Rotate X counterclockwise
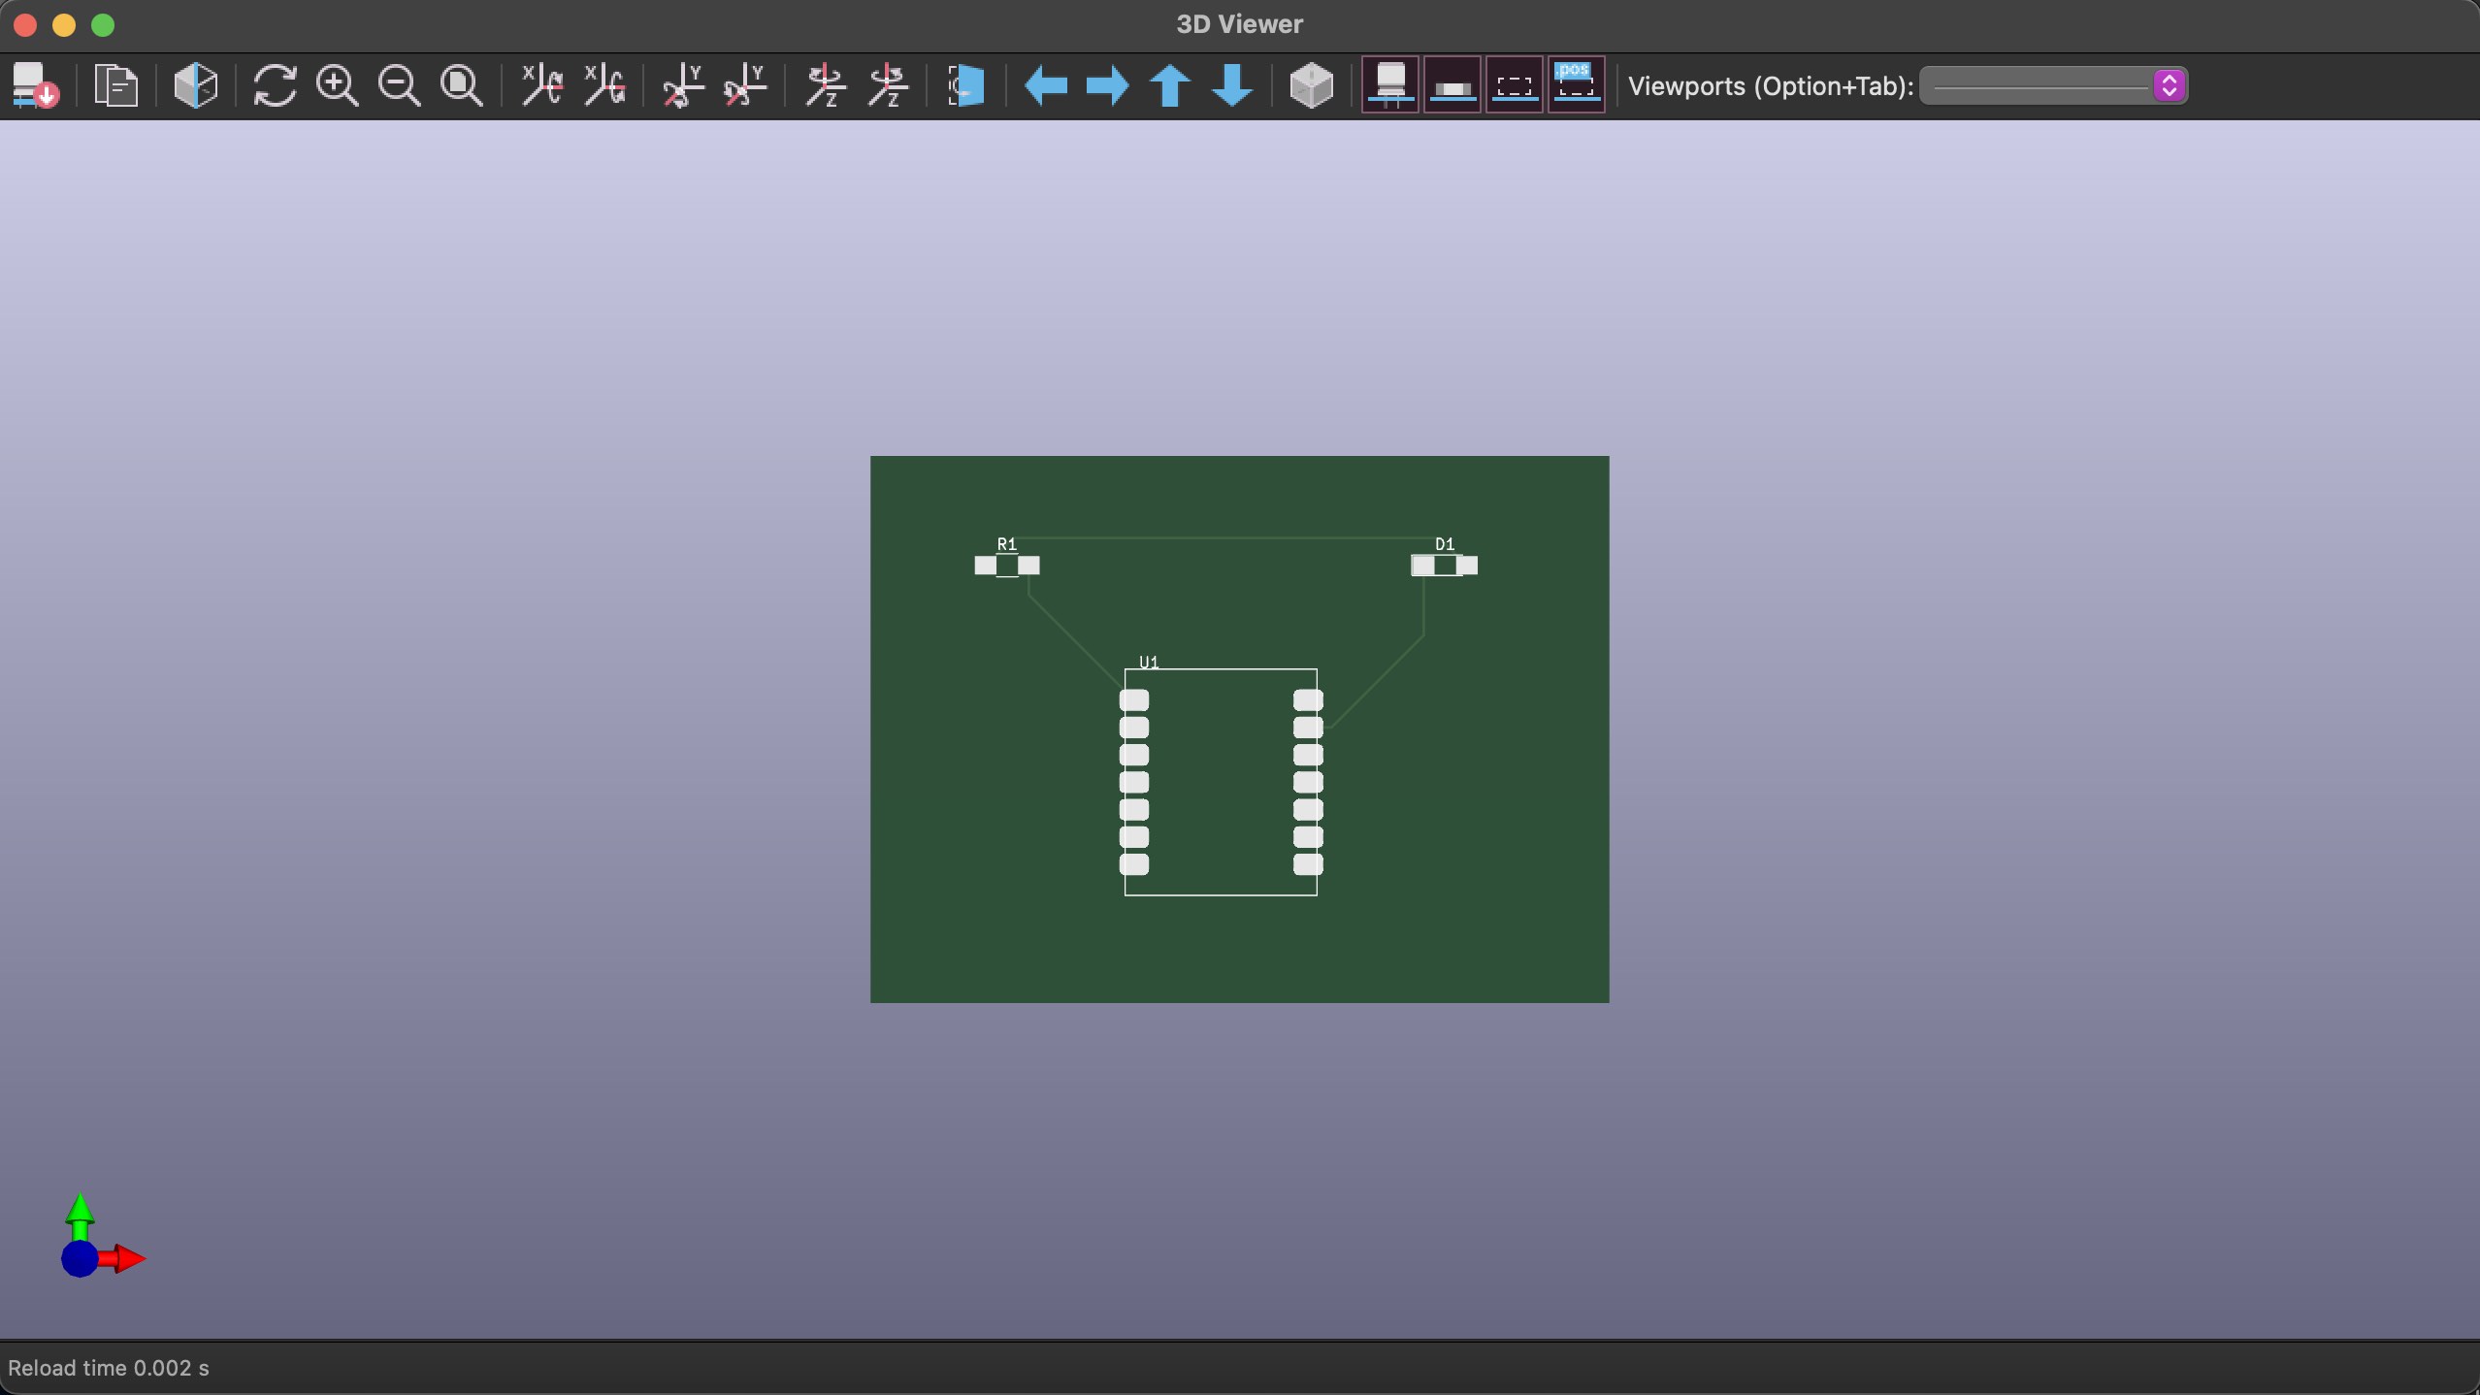This screenshot has height=1395, width=2480. [x=604, y=85]
